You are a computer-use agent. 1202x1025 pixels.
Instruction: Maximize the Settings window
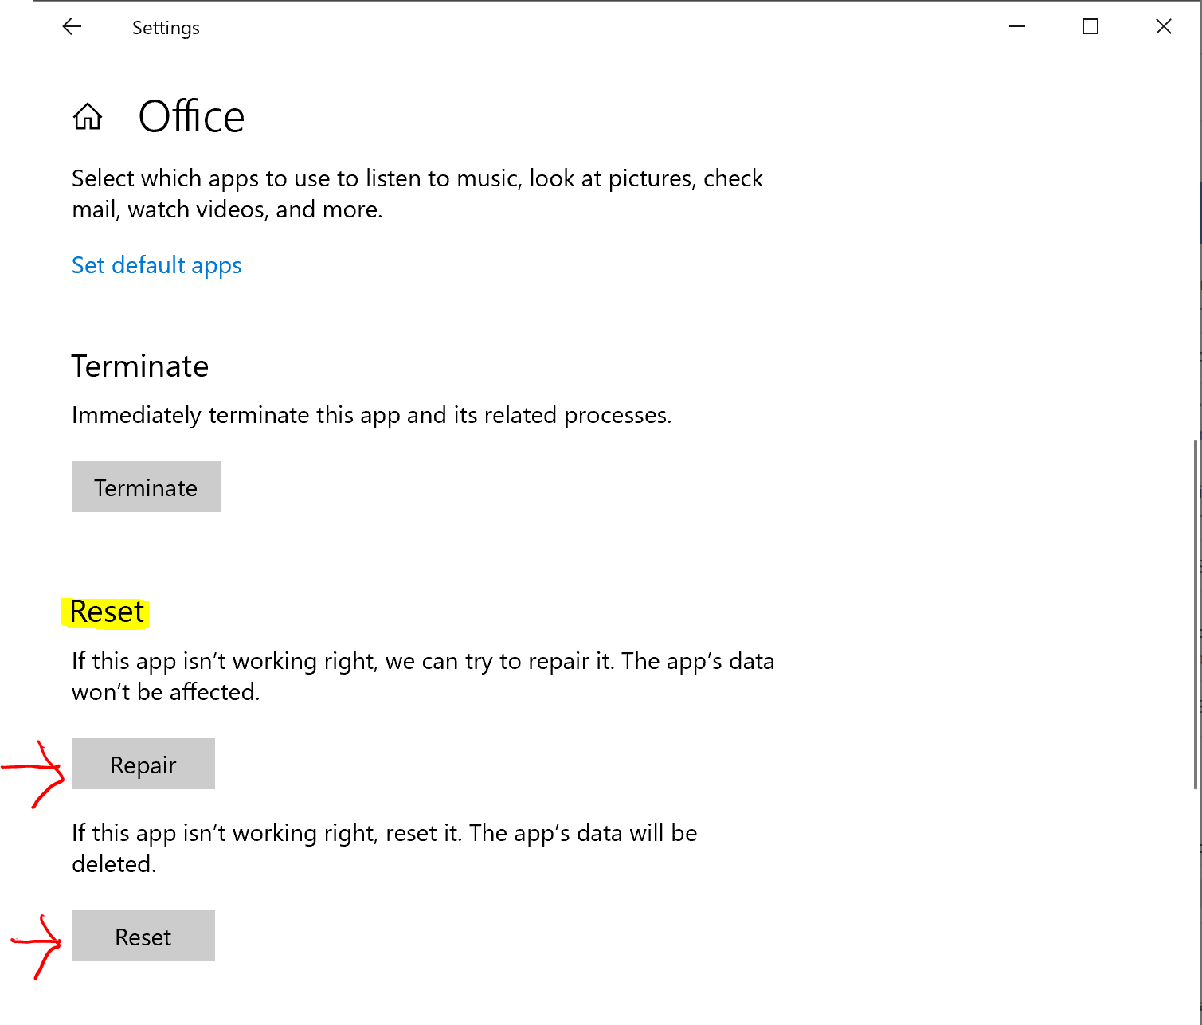1090,27
